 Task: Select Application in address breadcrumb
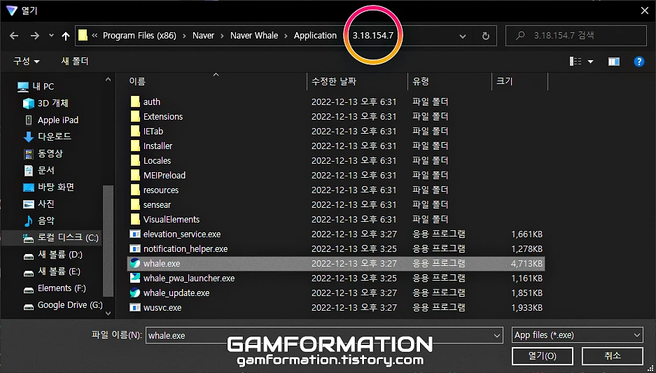point(315,36)
